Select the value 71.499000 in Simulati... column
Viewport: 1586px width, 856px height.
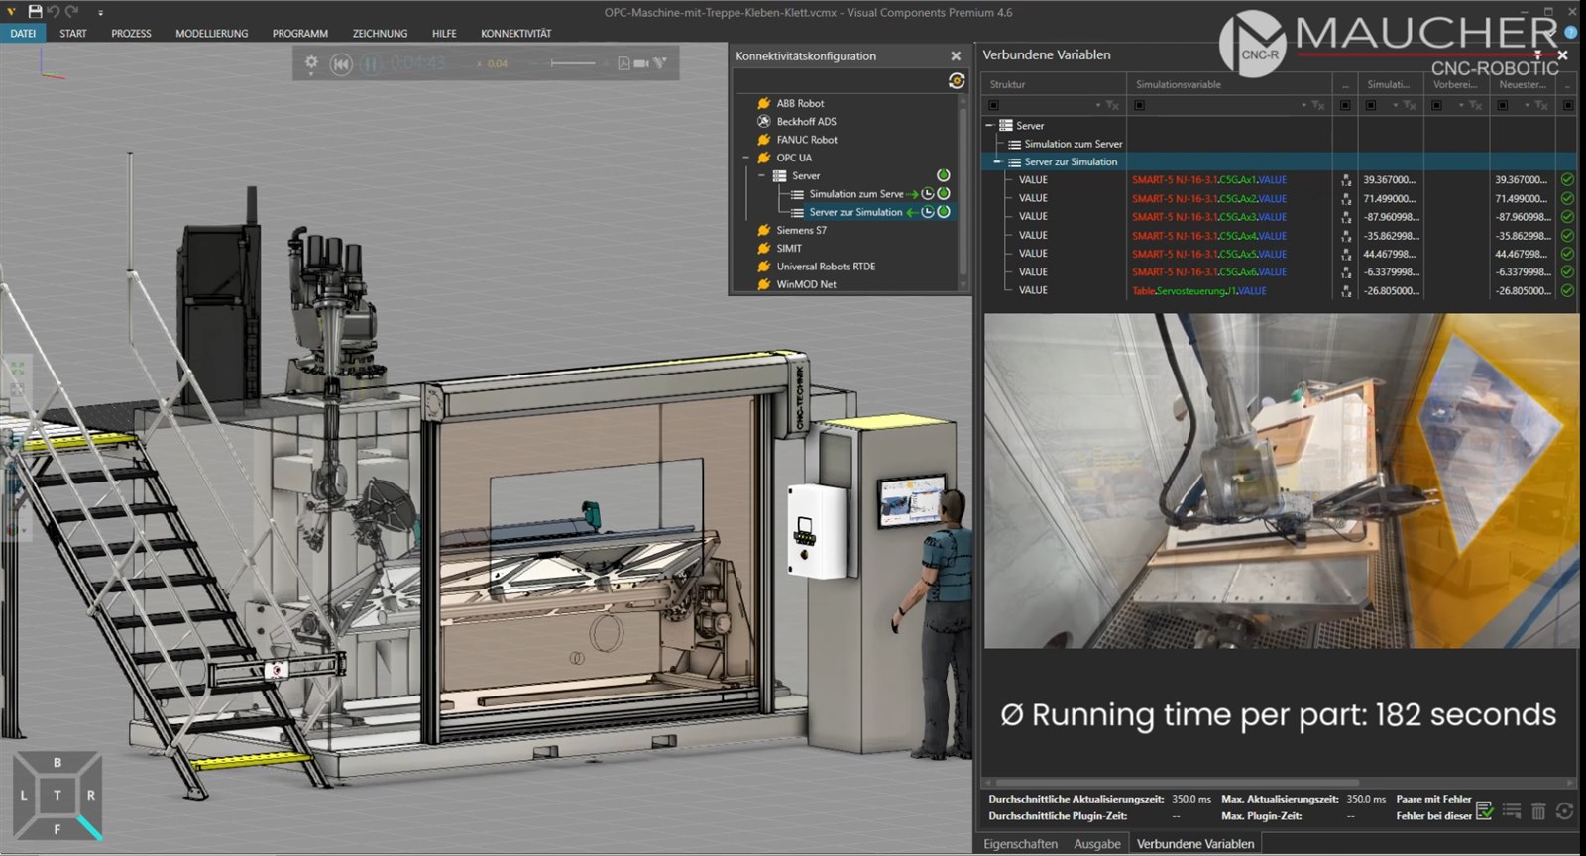(x=1390, y=199)
